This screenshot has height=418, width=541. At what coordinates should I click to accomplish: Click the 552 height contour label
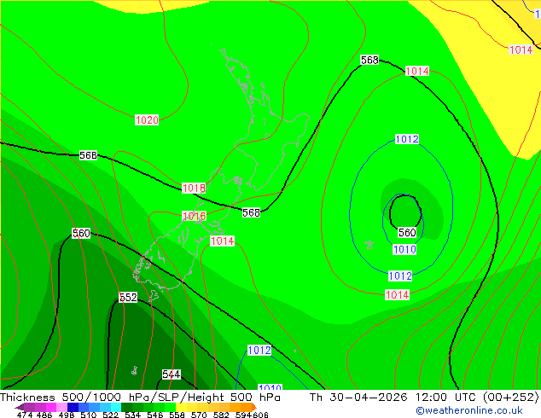click(x=128, y=297)
